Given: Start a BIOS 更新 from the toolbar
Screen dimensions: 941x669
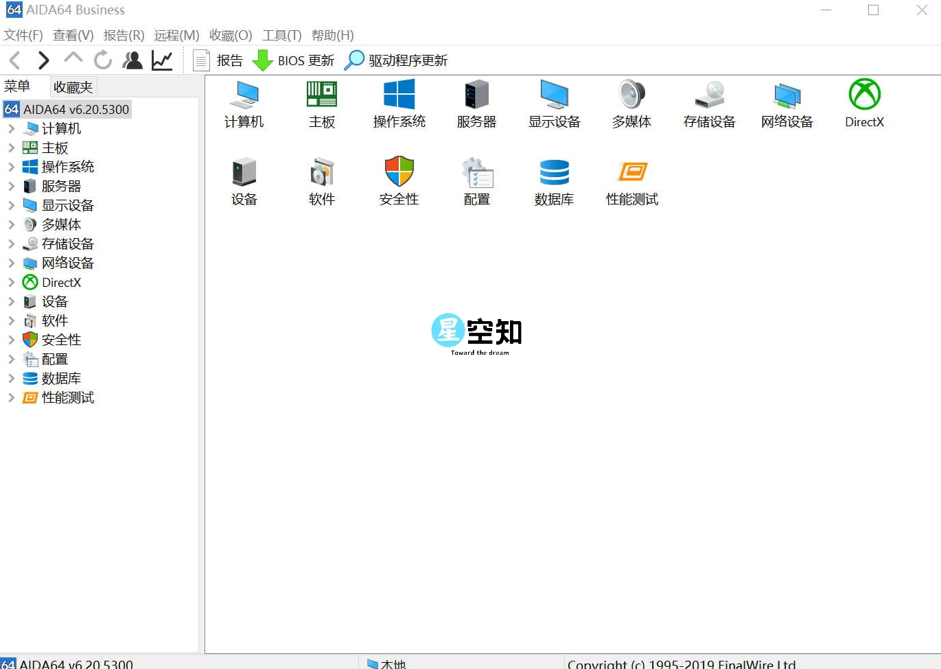Looking at the screenshot, I should [294, 60].
